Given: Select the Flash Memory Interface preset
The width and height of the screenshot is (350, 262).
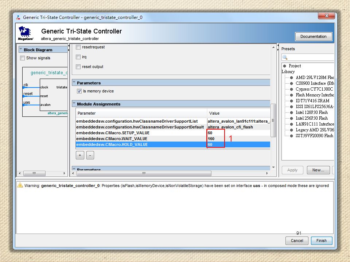Looking at the screenshot, I should (x=315, y=95).
